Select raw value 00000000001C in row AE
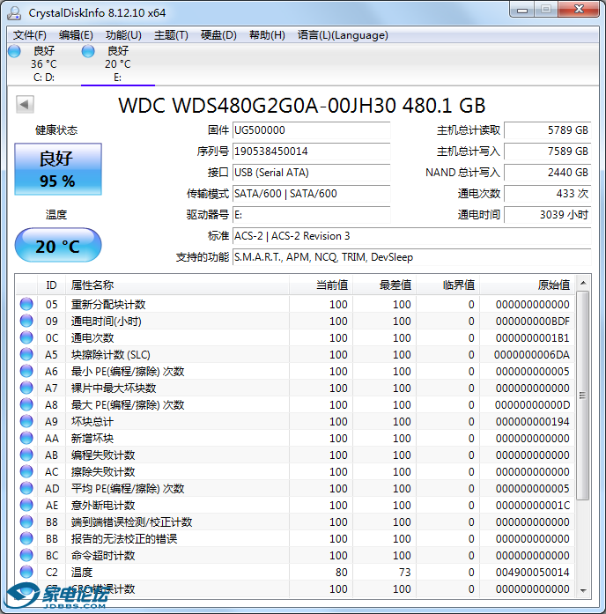The width and height of the screenshot is (606, 614). (532, 506)
